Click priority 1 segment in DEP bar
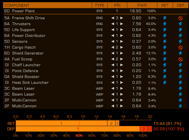 pyautogui.click(x=78, y=129)
